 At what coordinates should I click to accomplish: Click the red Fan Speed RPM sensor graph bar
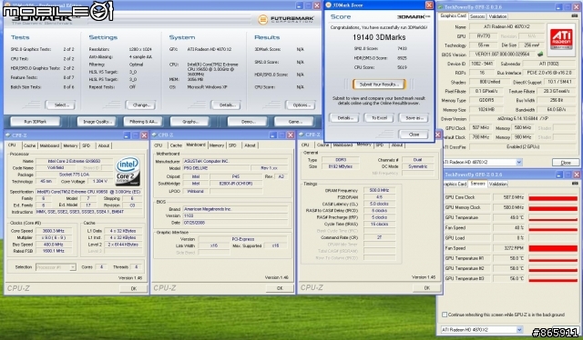[x=553, y=248]
